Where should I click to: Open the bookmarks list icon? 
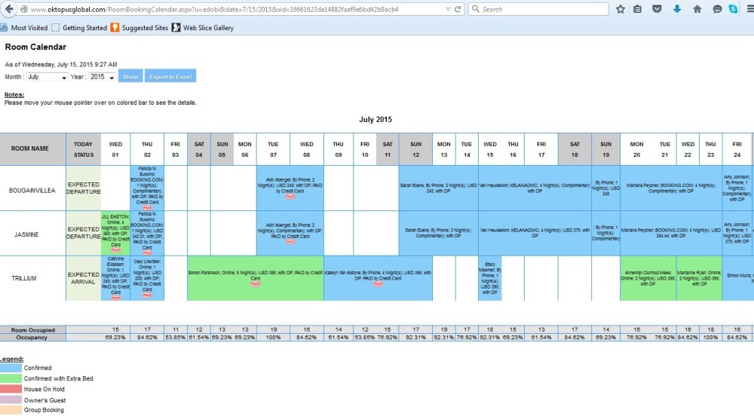click(638, 10)
